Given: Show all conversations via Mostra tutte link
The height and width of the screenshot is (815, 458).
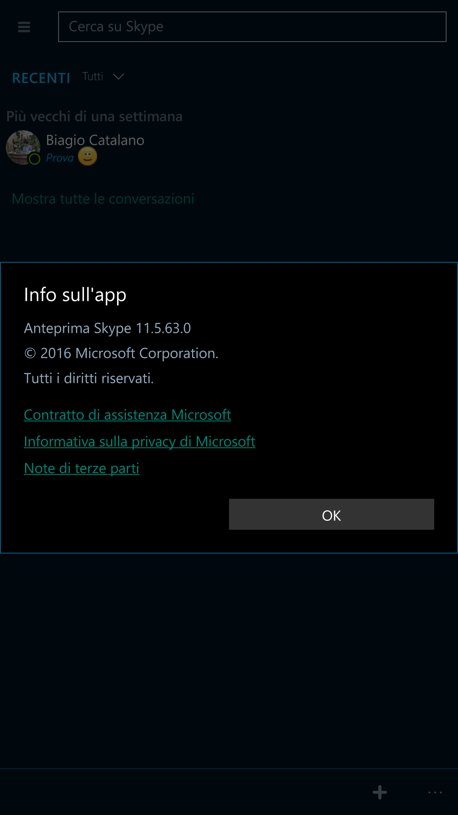Looking at the screenshot, I should pos(103,199).
